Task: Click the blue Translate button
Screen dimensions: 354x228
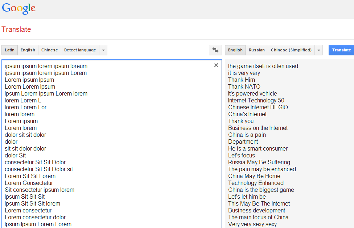Action: click(341, 50)
